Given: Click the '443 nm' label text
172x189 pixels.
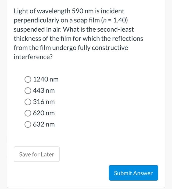Looking at the screenshot, I should coord(44,91).
